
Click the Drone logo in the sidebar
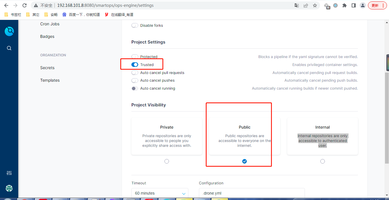[x=9, y=31]
